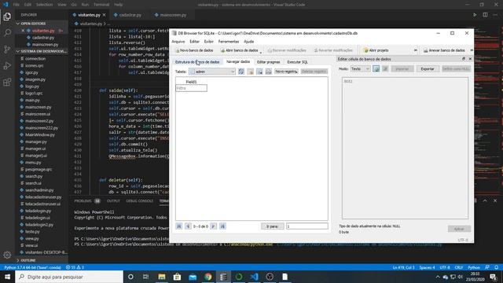This screenshot has width=503, height=283.
Task: Go to previous page navigation arrow
Action: coord(188,226)
